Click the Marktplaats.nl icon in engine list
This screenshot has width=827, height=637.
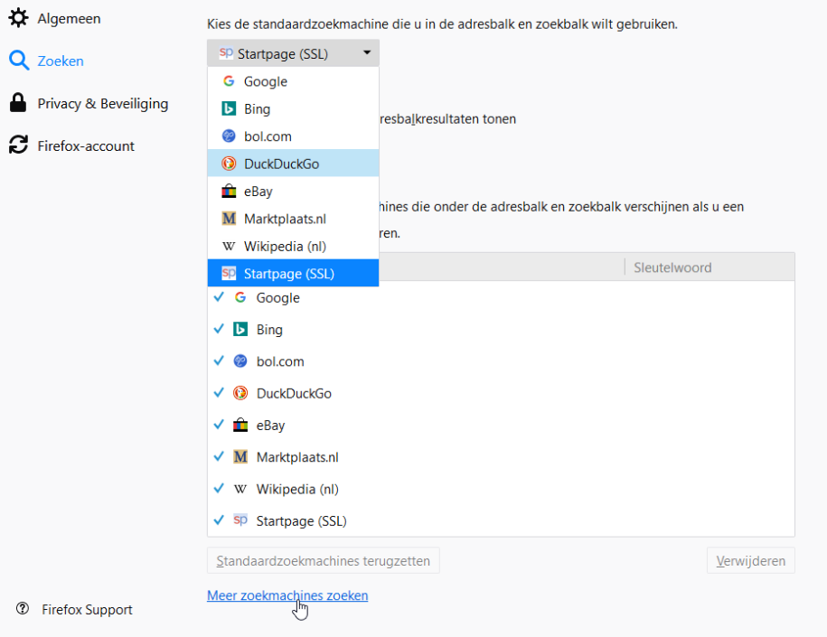tap(240, 457)
